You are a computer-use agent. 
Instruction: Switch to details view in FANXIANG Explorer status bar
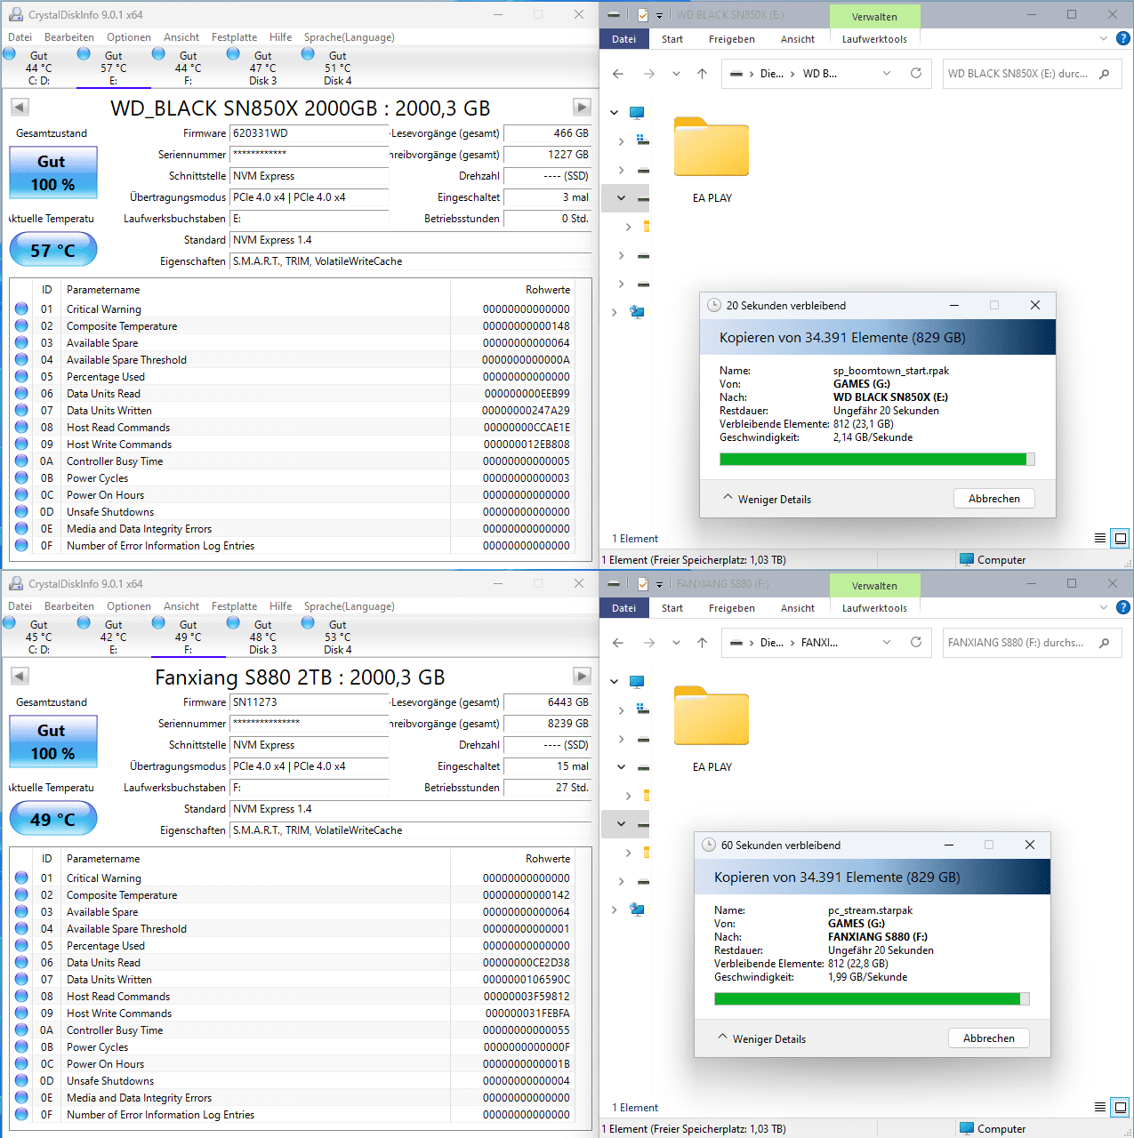(1100, 1107)
